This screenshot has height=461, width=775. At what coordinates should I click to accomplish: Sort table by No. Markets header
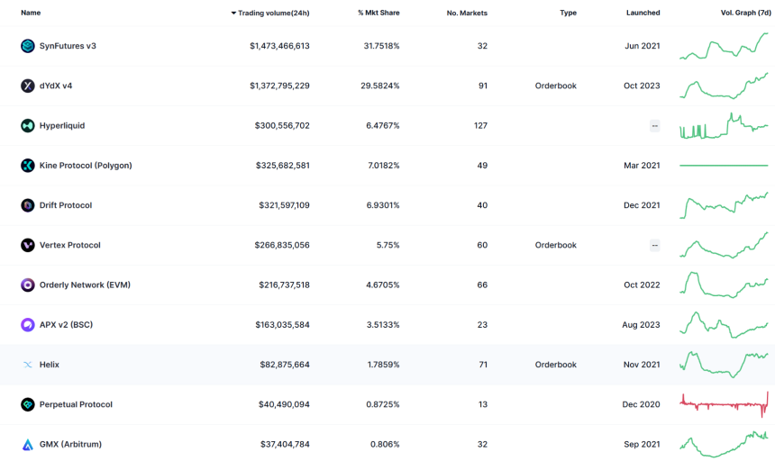pyautogui.click(x=467, y=13)
